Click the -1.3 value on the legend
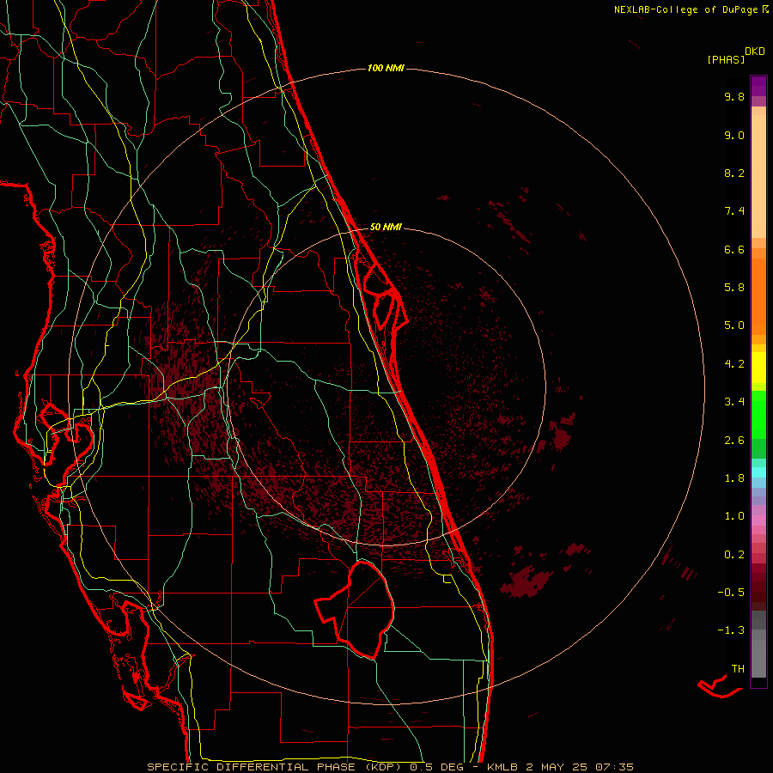The height and width of the screenshot is (773, 773). [x=731, y=630]
